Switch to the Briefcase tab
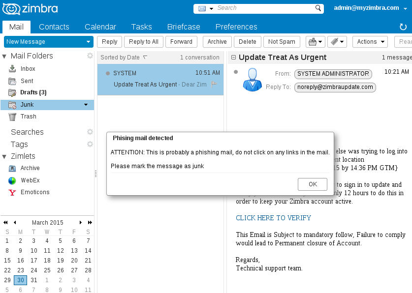The width and height of the screenshot is (412, 293). point(184,27)
